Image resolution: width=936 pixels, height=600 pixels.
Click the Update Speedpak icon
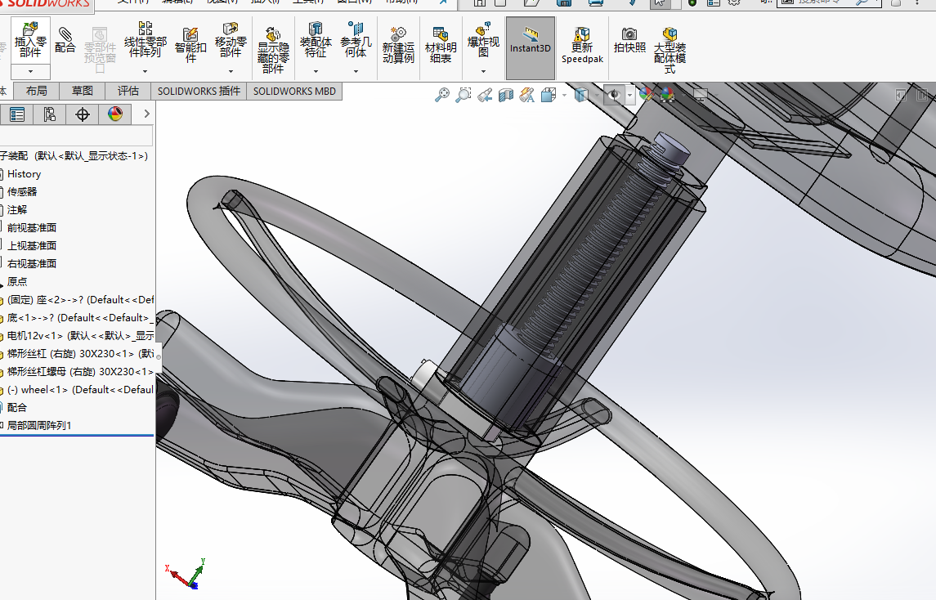582,45
